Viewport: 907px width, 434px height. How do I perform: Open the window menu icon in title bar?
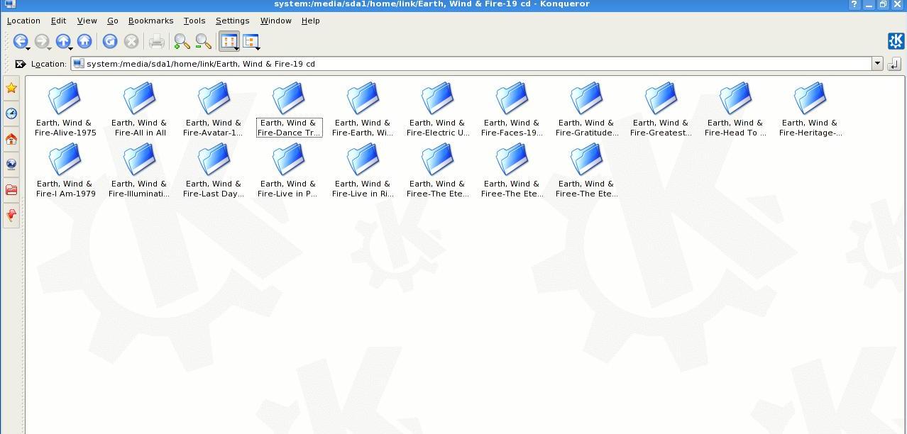pyautogui.click(x=9, y=4)
